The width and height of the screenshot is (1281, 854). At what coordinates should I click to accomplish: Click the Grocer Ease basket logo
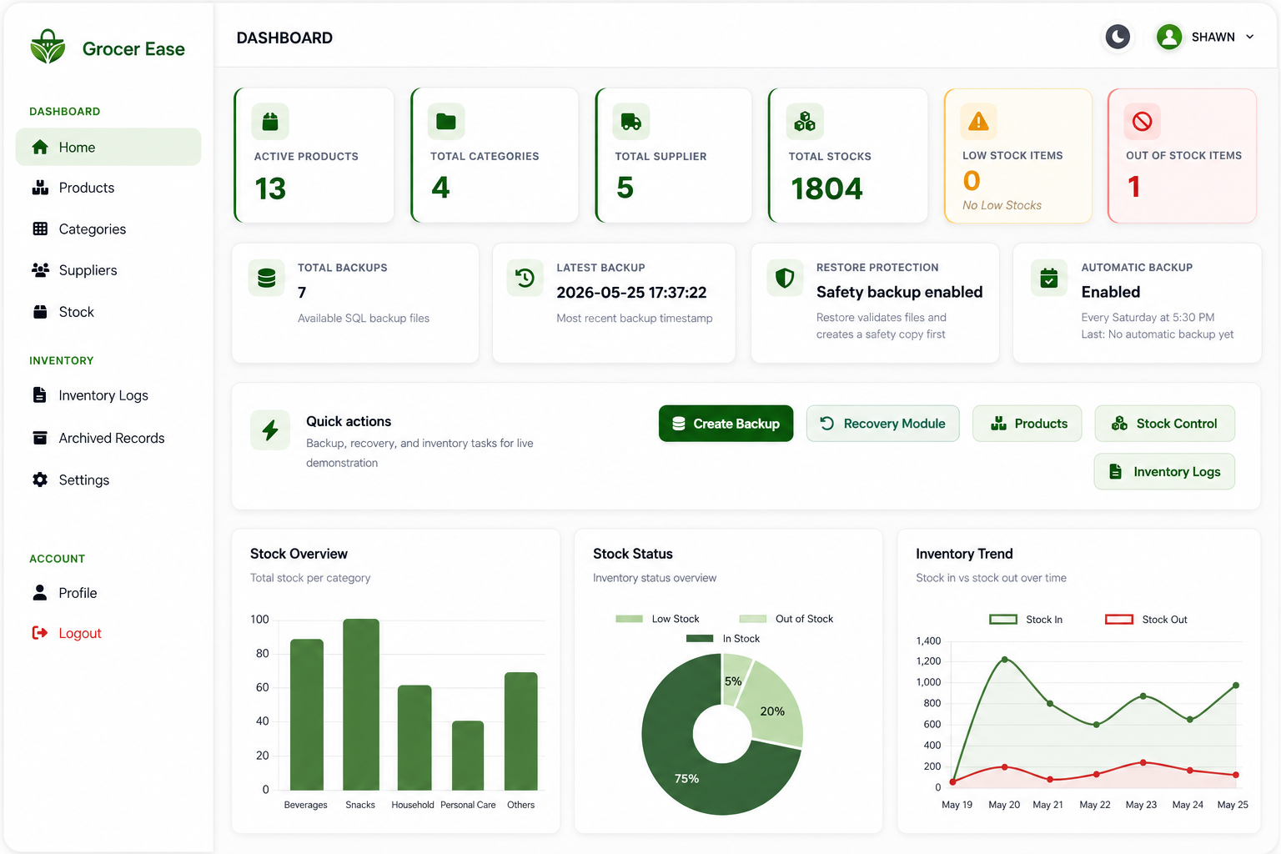[48, 48]
